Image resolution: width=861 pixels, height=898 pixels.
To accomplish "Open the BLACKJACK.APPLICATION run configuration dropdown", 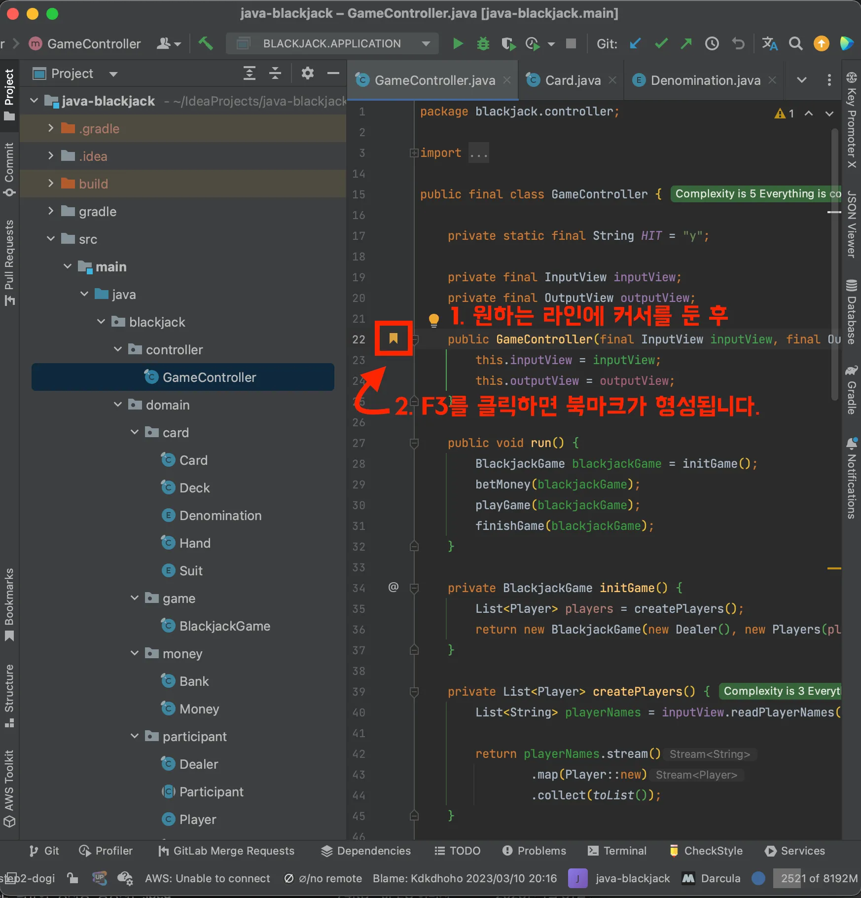I will 332,44.
